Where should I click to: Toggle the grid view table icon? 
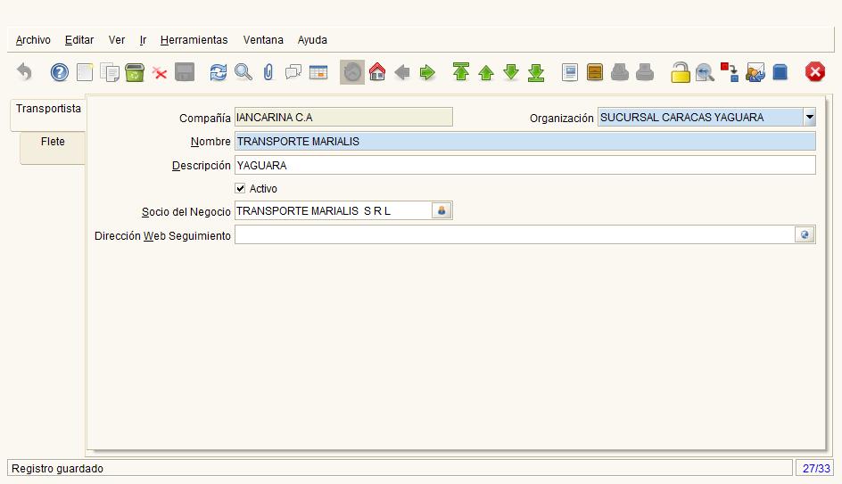tap(318, 72)
